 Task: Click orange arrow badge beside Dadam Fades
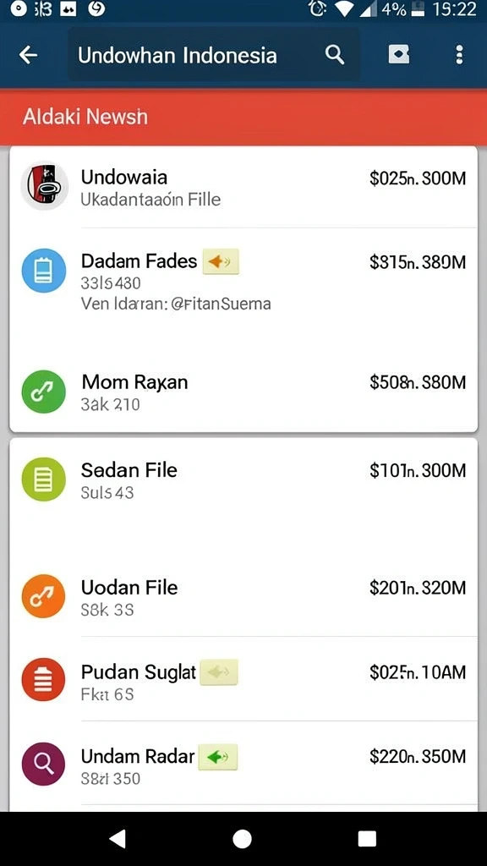(x=221, y=261)
